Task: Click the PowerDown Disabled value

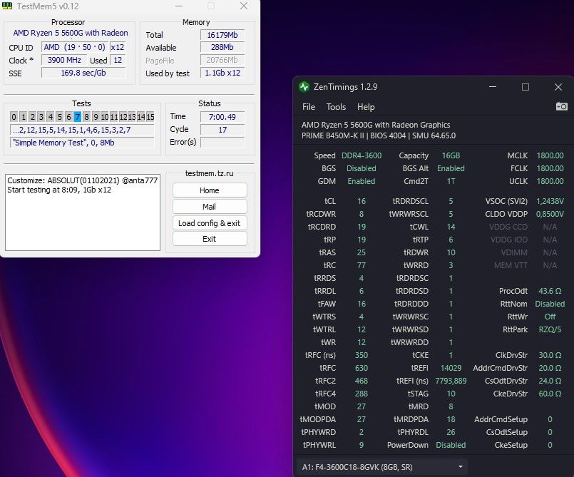Action: 451,445
